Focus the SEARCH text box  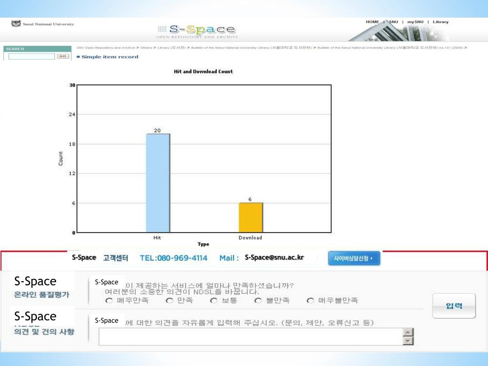click(31, 56)
